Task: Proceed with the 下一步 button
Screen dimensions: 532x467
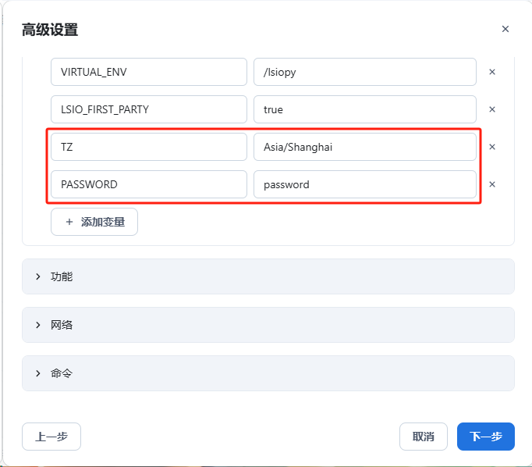Action: click(x=485, y=437)
